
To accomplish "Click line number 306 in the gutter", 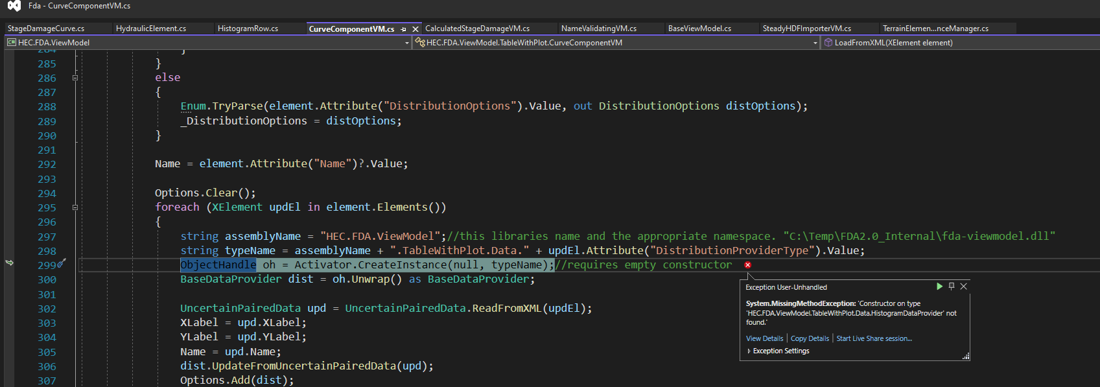I will point(47,366).
